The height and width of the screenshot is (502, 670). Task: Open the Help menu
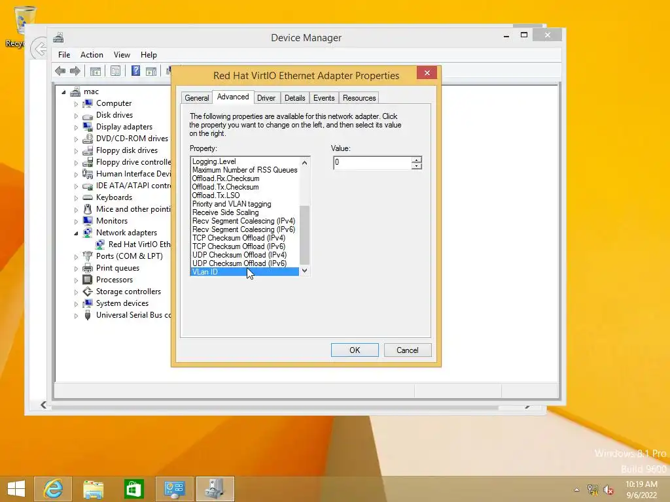(x=149, y=55)
